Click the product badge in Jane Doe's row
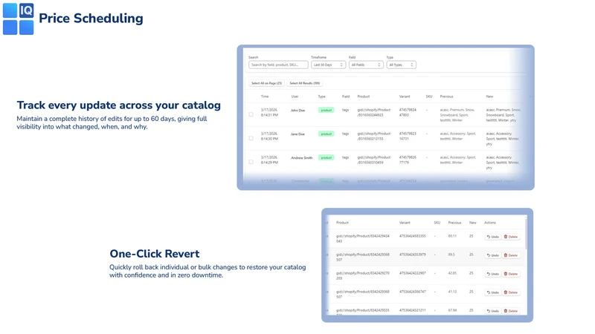The height and width of the screenshot is (334, 595). click(x=326, y=134)
